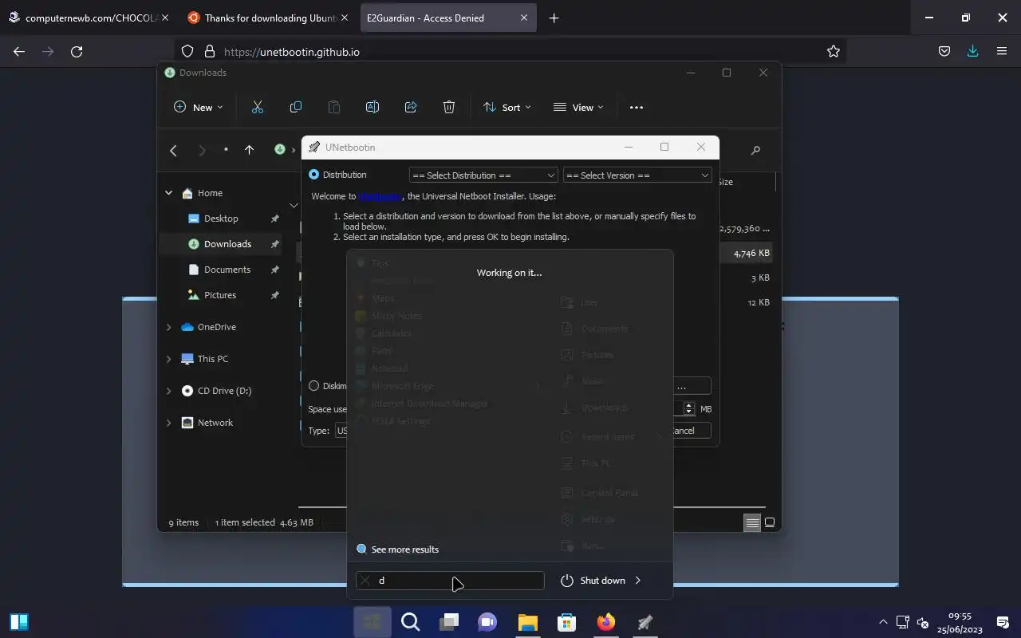Show hidden system tray icons

pos(882,622)
